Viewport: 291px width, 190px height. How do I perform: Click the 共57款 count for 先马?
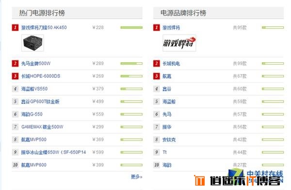click(x=240, y=114)
